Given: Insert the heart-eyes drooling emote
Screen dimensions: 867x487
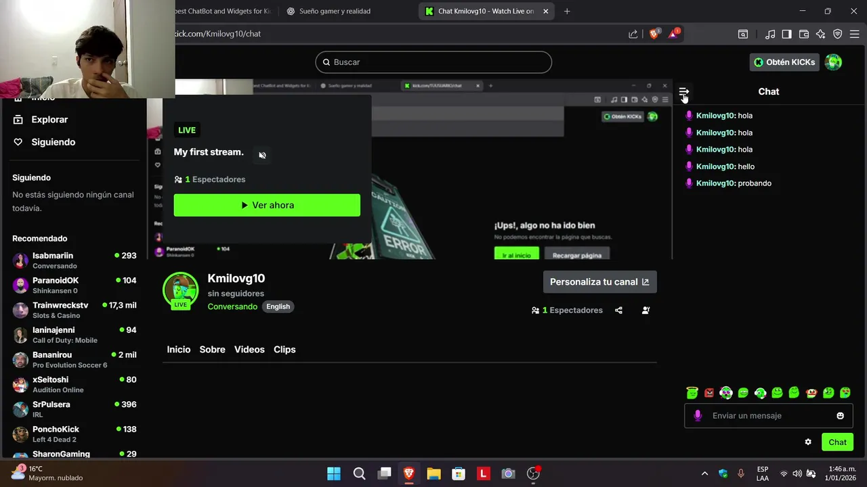Looking at the screenshot, I should [x=845, y=393].
